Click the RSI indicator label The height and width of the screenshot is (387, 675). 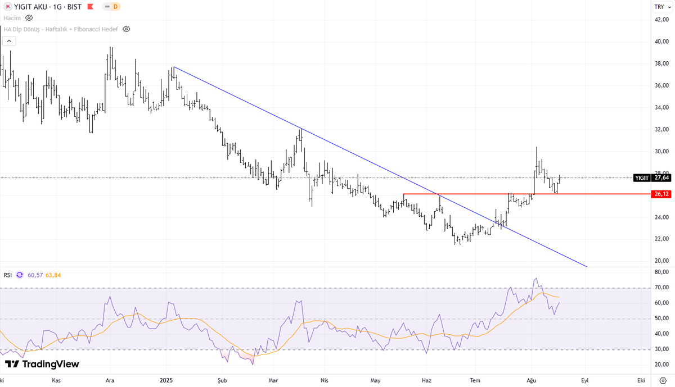[x=8, y=275]
